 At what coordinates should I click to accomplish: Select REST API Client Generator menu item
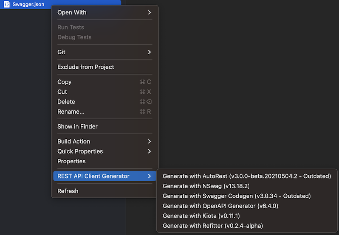tap(105, 176)
